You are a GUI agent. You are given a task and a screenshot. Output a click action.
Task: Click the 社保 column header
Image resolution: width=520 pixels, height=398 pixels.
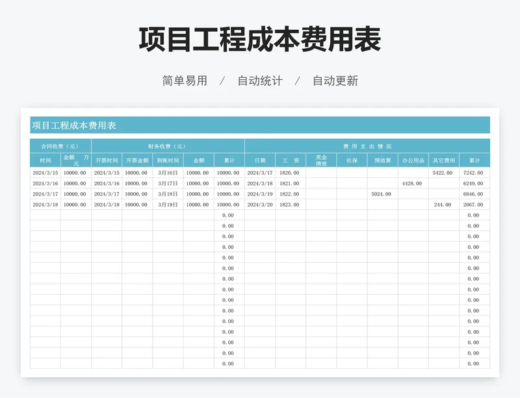pyautogui.click(x=352, y=160)
